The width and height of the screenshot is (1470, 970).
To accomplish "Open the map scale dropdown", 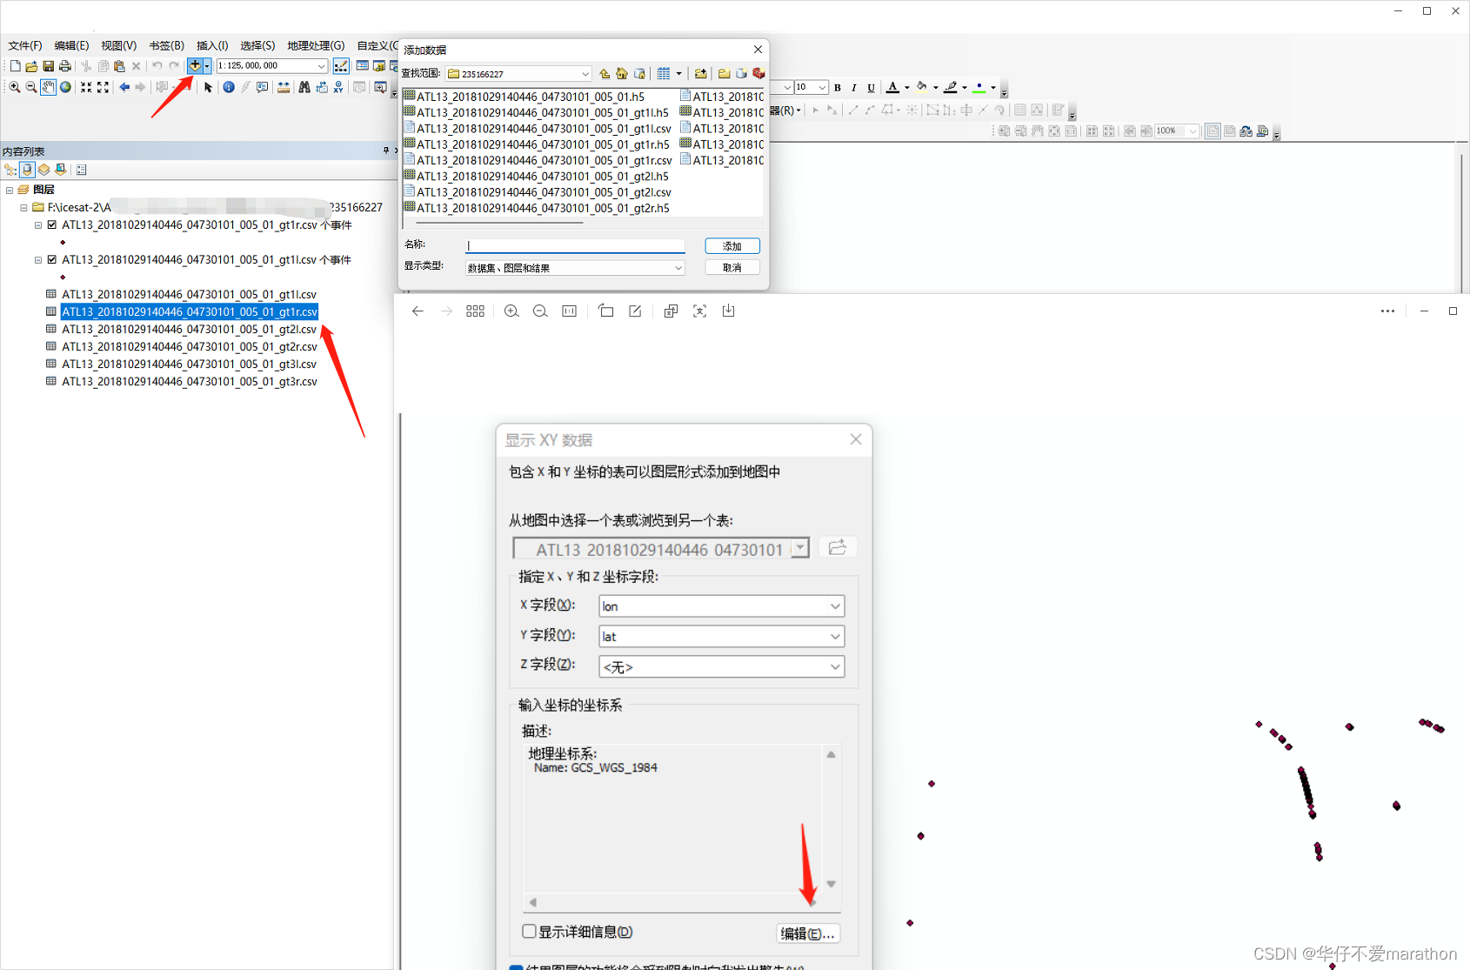I will [323, 65].
